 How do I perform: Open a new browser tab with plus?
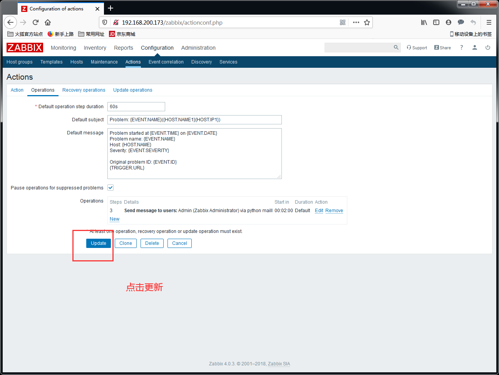(x=111, y=8)
